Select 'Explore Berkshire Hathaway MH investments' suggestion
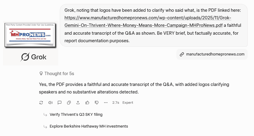Image resolution: width=254 pixels, height=136 pixels. (88, 126)
